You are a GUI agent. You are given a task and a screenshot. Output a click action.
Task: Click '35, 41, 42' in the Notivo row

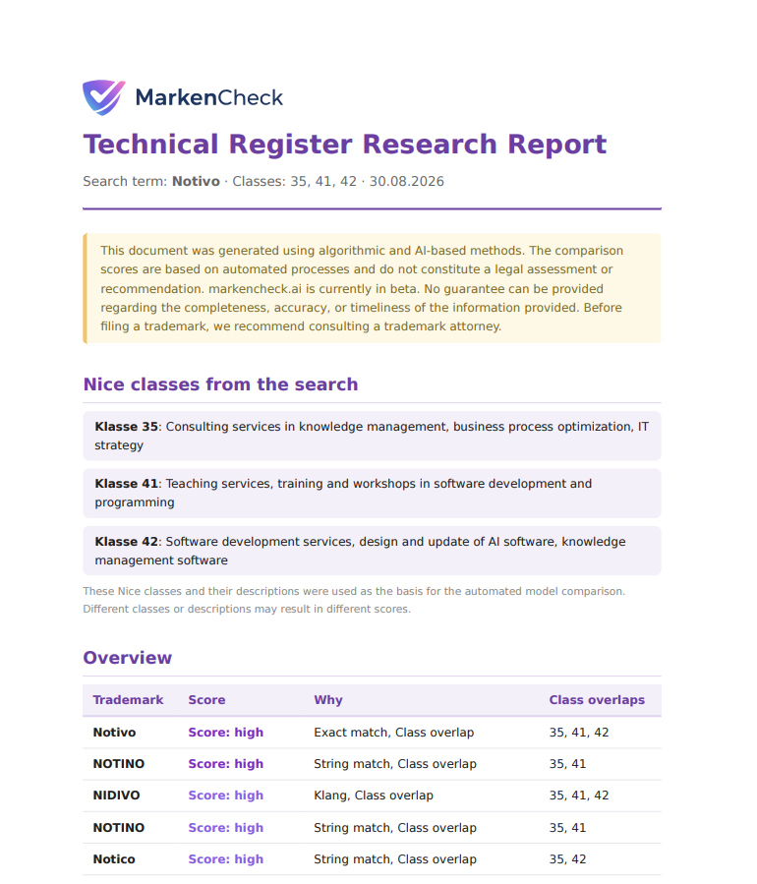click(x=579, y=733)
